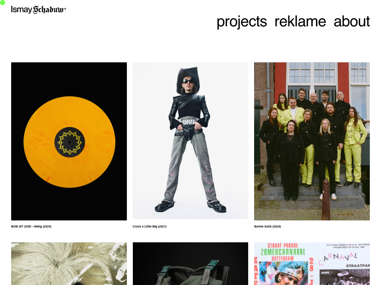Open the orange vinyl record thumbnail
The image size is (381, 285).
coord(69,141)
